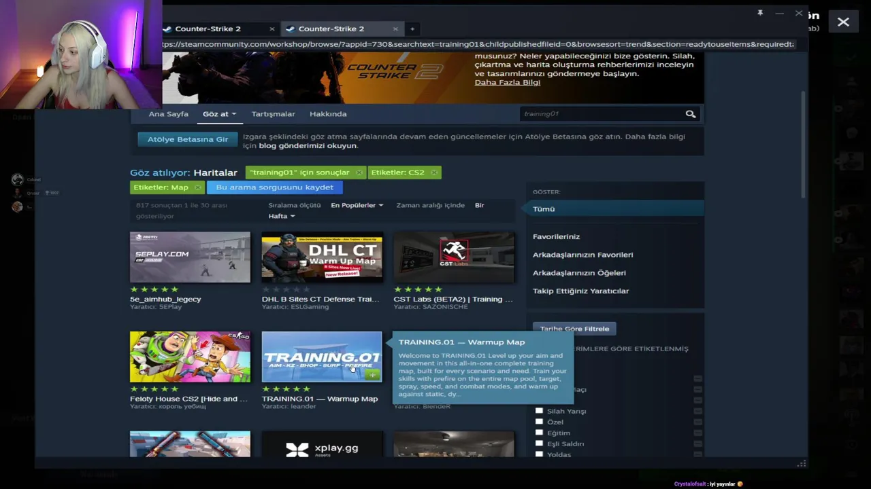The height and width of the screenshot is (489, 871).
Task: Click the creator name ESLGaming
Action: pyautogui.click(x=310, y=307)
